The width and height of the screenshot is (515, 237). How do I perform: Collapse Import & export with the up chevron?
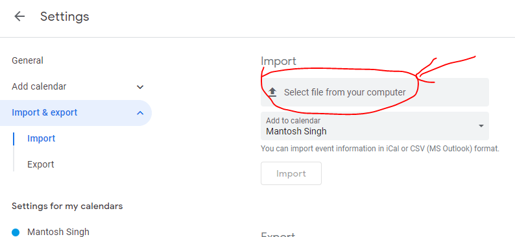[x=140, y=113]
